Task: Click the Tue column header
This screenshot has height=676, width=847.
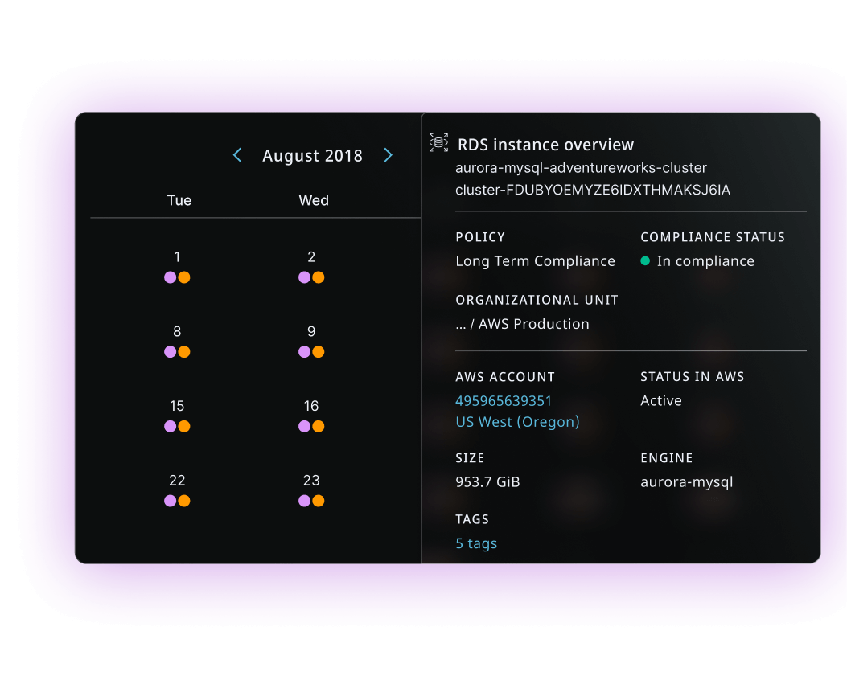Action: [x=179, y=200]
